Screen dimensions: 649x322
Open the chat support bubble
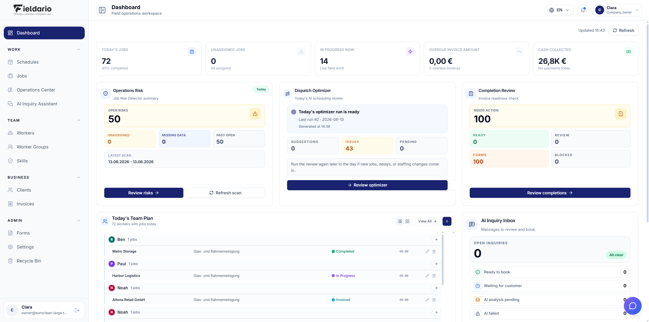click(633, 306)
